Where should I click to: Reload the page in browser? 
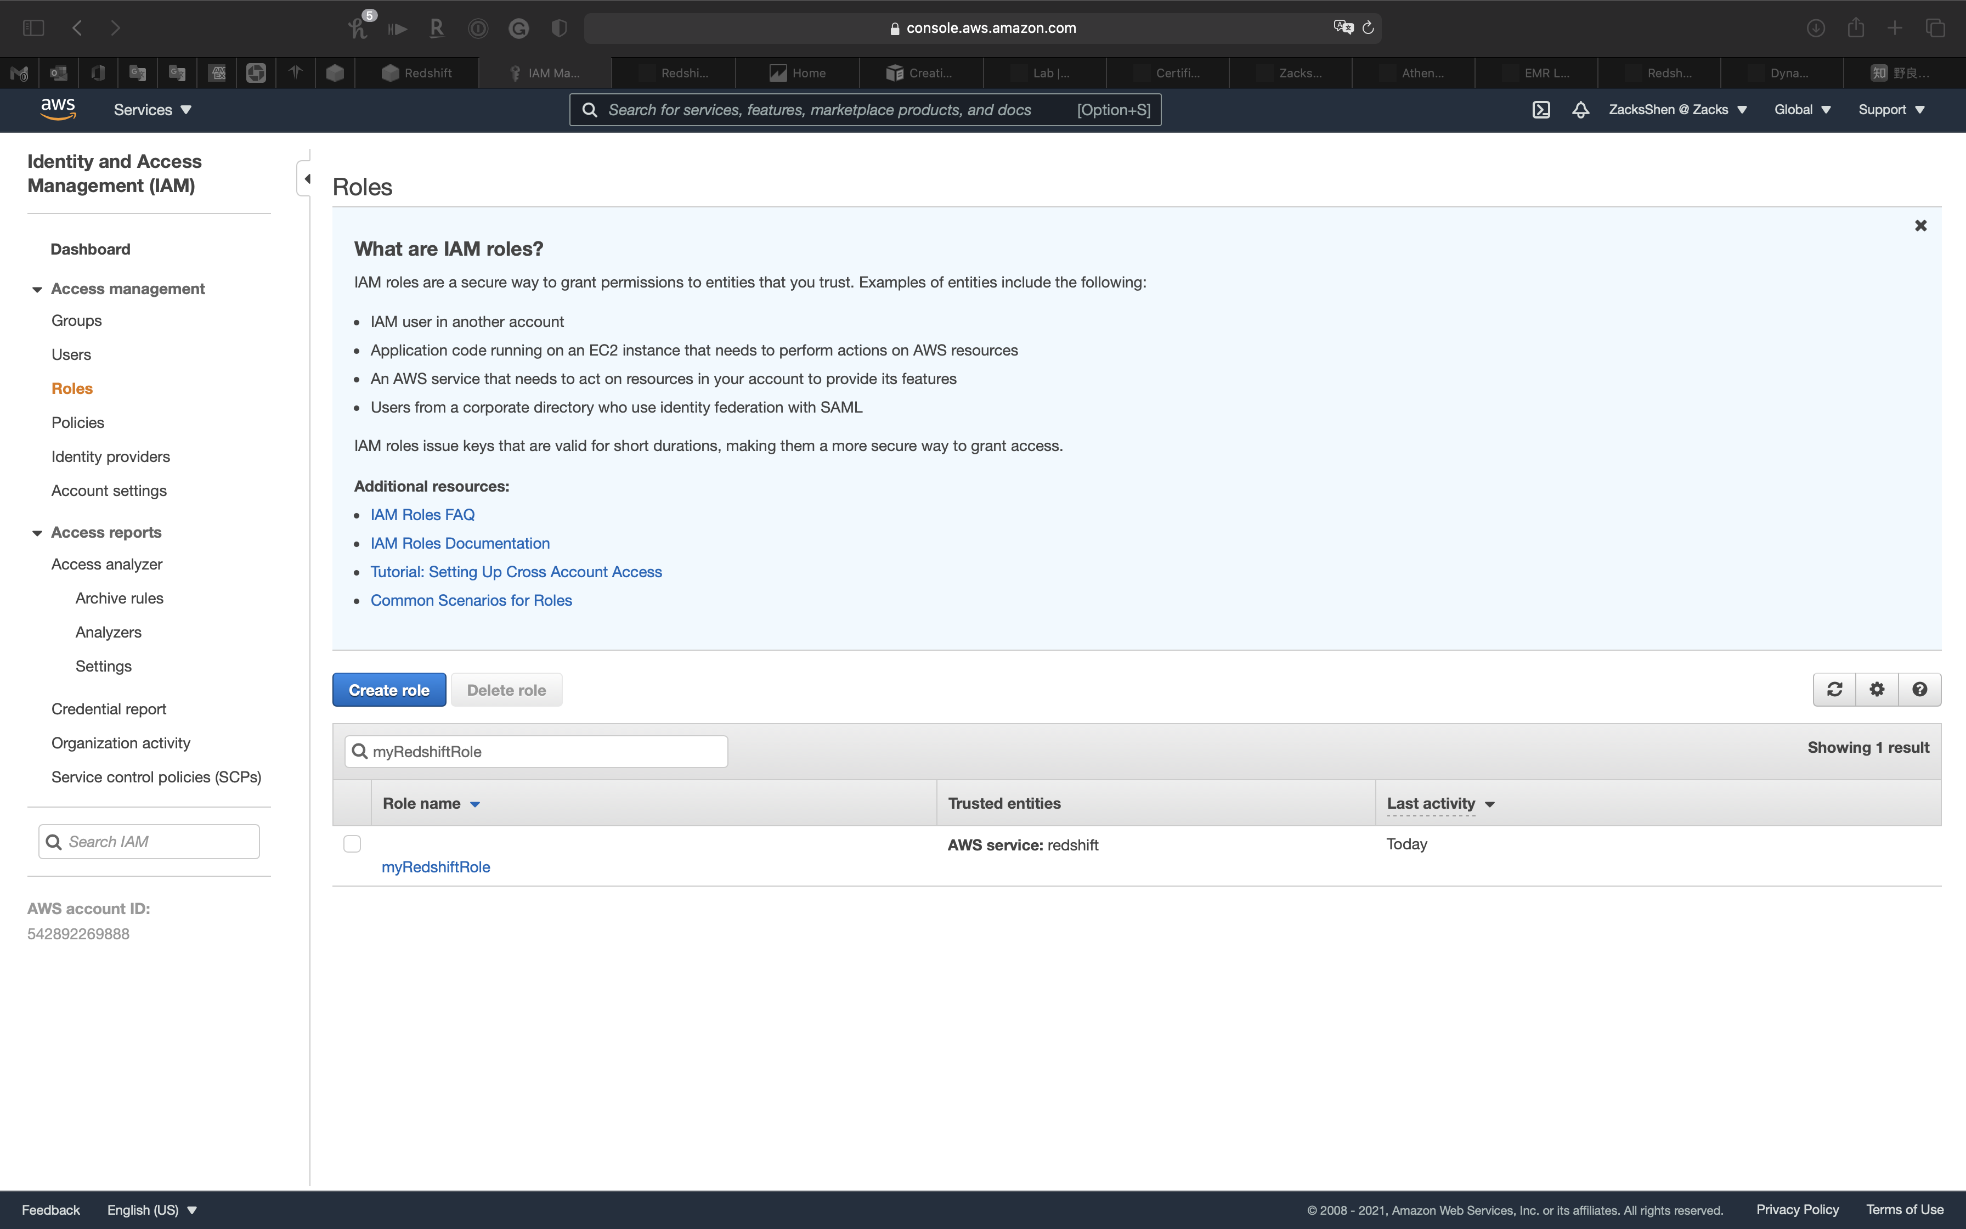pyautogui.click(x=1368, y=29)
